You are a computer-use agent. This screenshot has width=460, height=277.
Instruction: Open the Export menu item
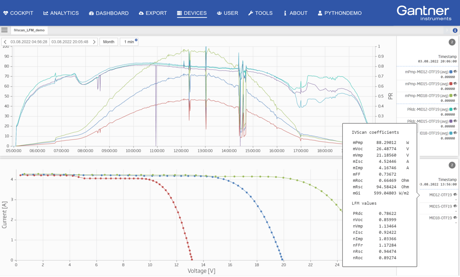(x=153, y=13)
